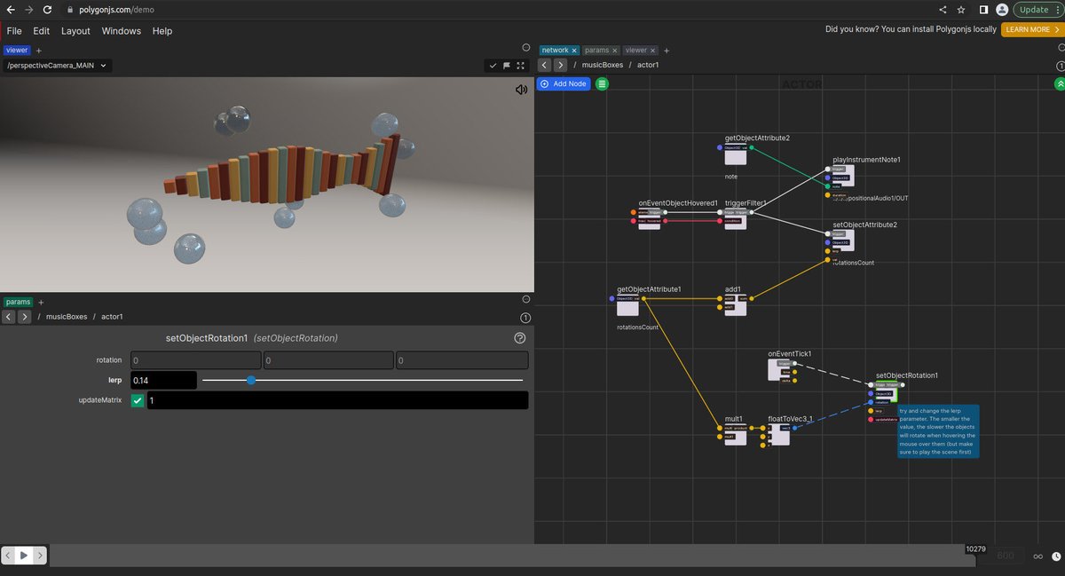The image size is (1065, 576).
Task: Enter fullscreen mode in the viewer
Action: pos(520,66)
